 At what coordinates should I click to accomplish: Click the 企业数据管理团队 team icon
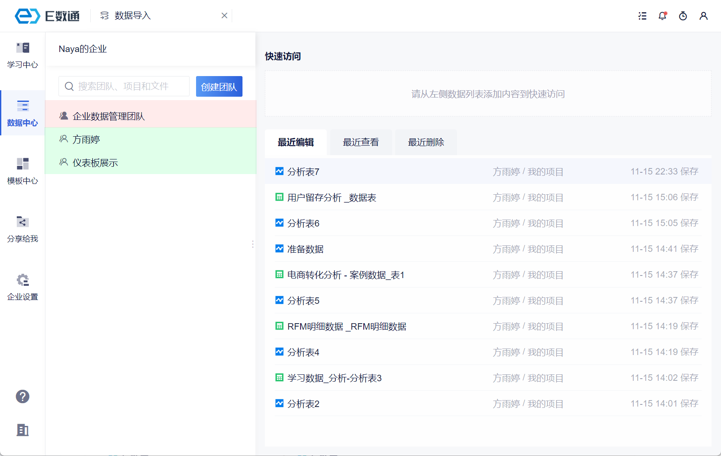tap(64, 116)
